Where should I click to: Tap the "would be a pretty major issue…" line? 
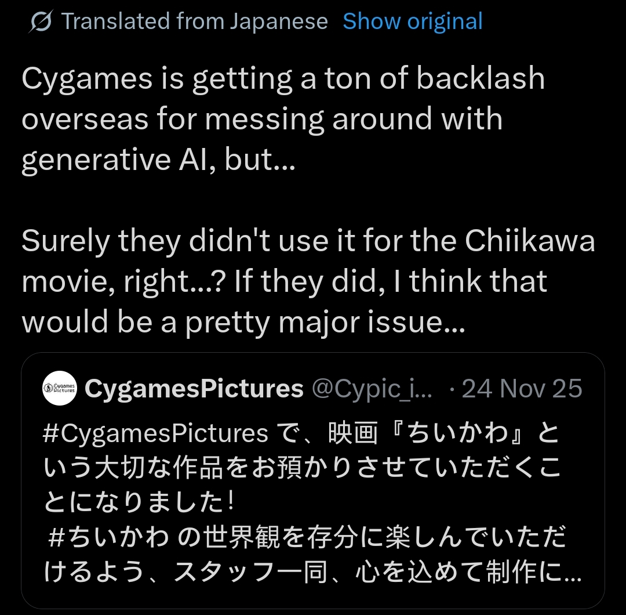[243, 322]
